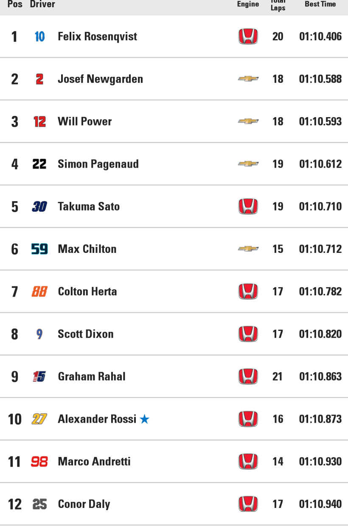This screenshot has height=527, width=348.
Task: Click car number 15 flag icon for Graham Rahal
Action: (x=39, y=376)
